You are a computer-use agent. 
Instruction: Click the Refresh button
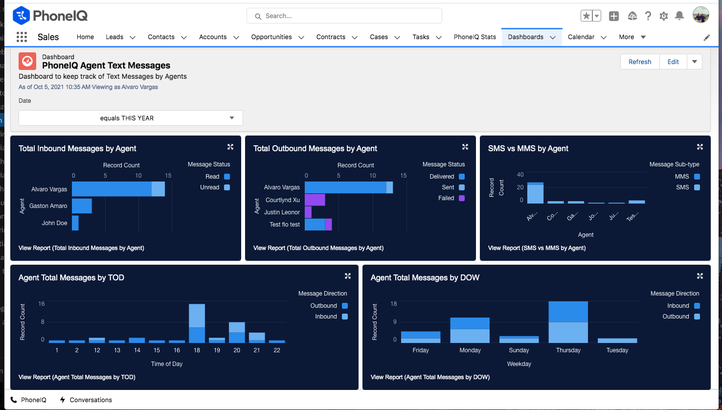[640, 62]
